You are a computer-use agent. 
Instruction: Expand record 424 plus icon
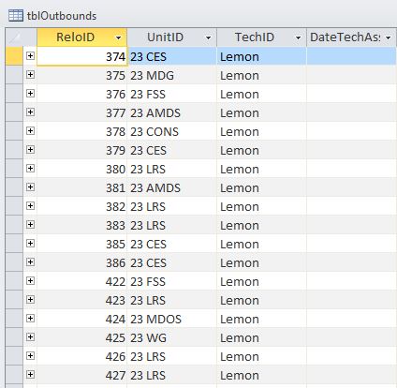click(x=30, y=318)
